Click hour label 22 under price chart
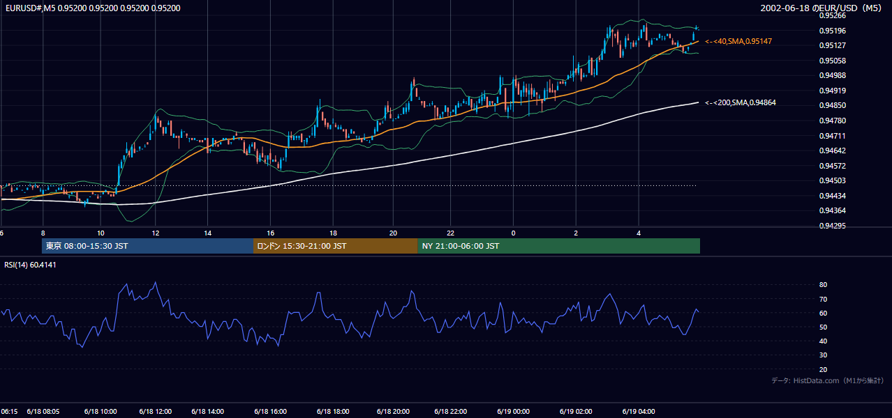 (450, 233)
